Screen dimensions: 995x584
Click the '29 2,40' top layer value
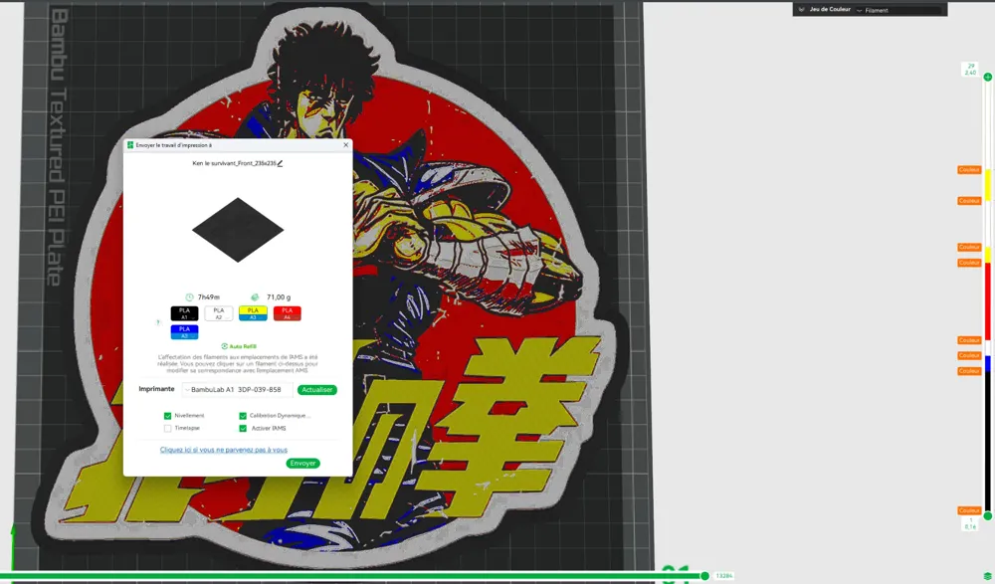pyautogui.click(x=970, y=70)
